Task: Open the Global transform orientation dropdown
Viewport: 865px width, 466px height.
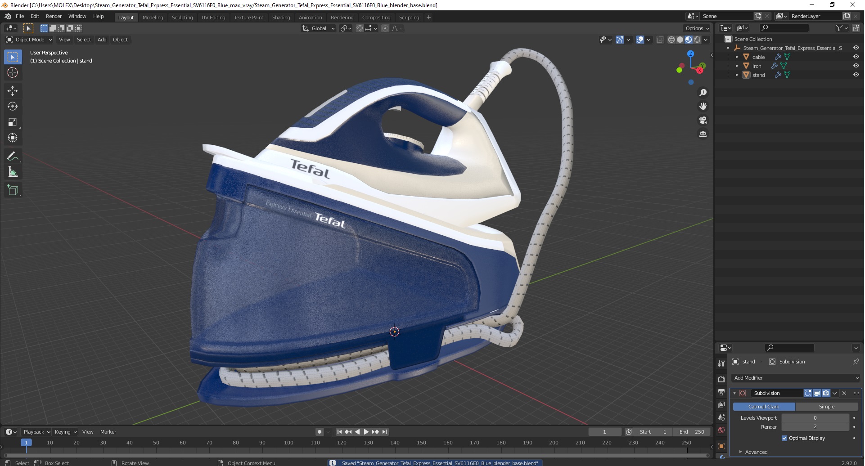Action: pyautogui.click(x=319, y=28)
